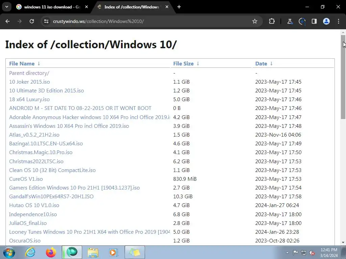Screen dimensions: 346x259
Task: Open site information icon in address bar
Action: pyautogui.click(x=46, y=21)
